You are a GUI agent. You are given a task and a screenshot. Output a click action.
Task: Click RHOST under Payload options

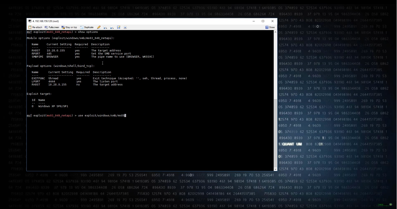[36, 85]
